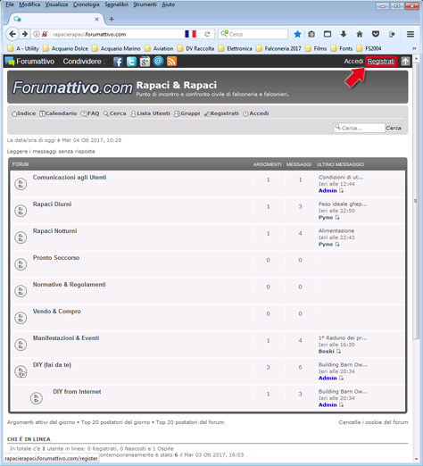Open the Elettronica bookmark folder
423x466 pixels.
tap(236, 48)
